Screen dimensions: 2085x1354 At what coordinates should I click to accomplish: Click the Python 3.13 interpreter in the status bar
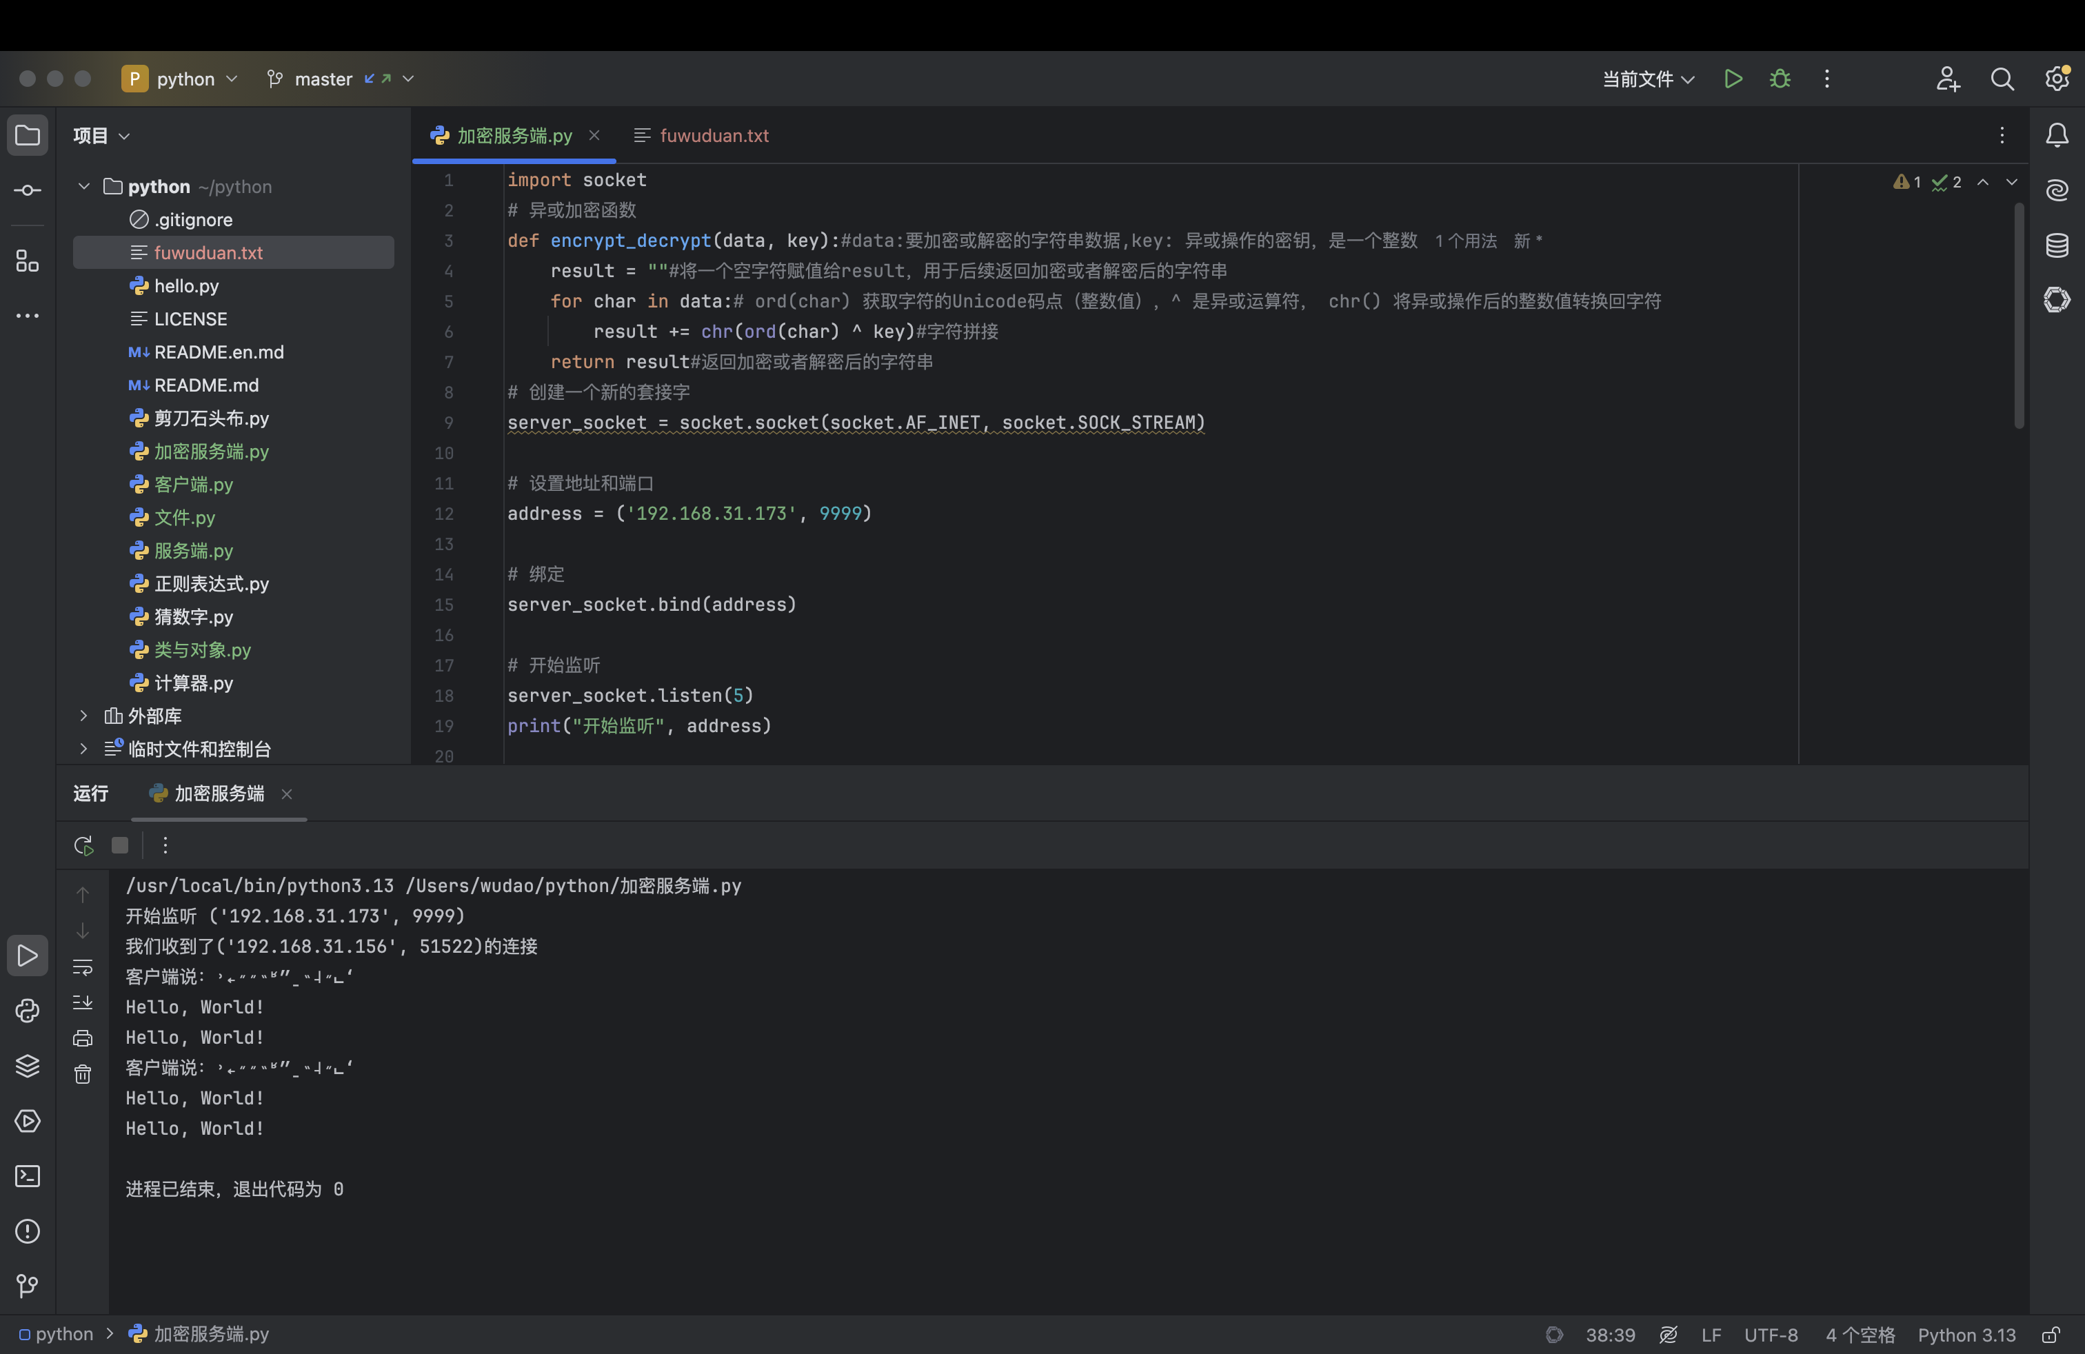(1966, 1335)
